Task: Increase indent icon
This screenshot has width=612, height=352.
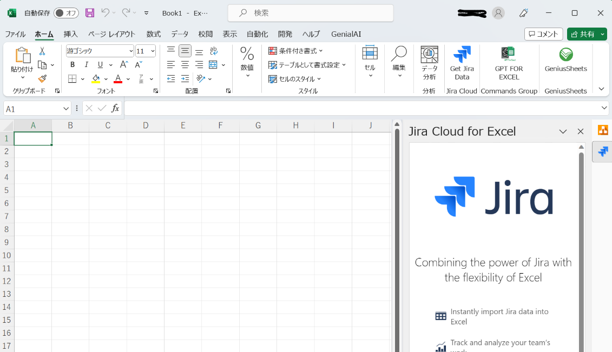Action: click(x=185, y=79)
